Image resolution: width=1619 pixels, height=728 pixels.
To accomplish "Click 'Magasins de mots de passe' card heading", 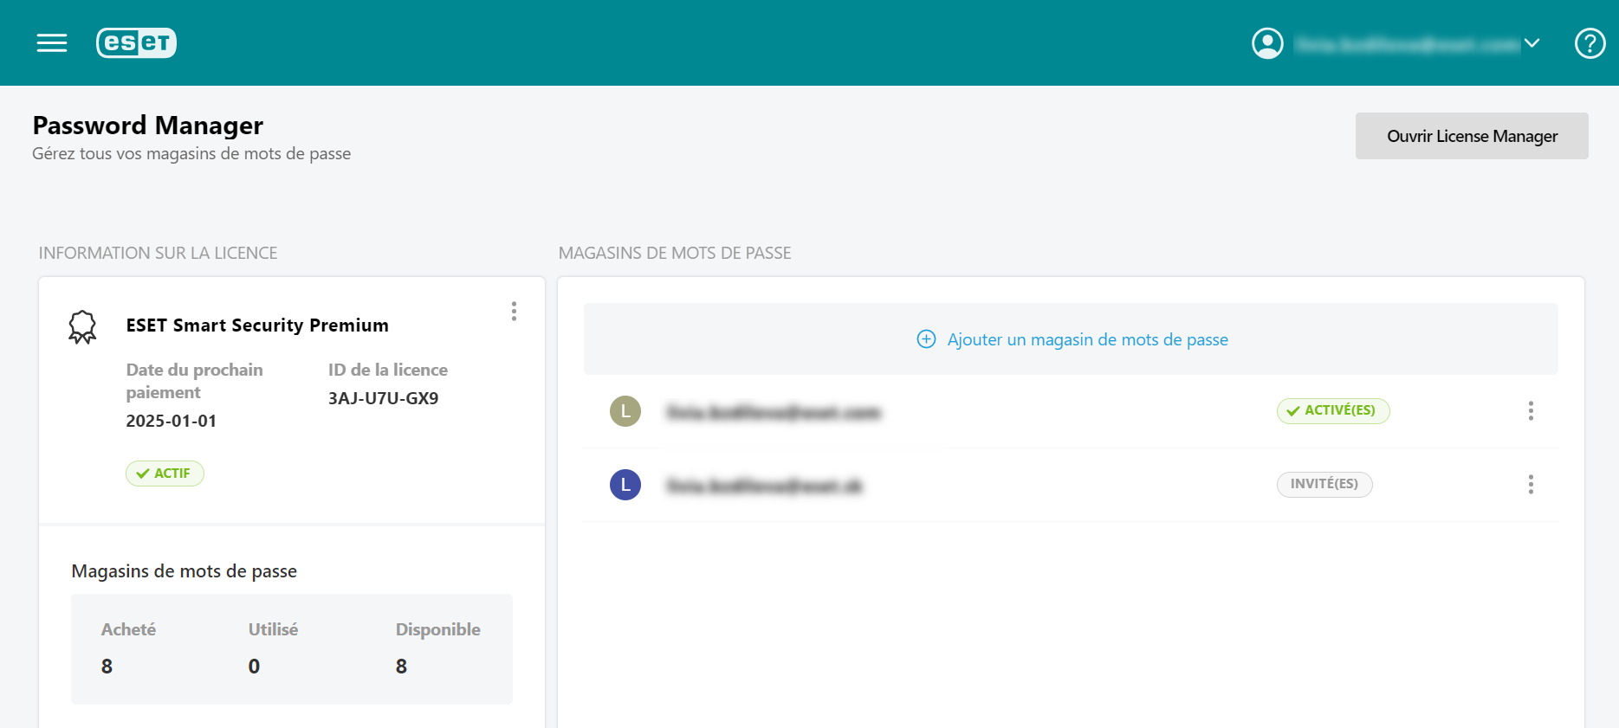I will 184,571.
